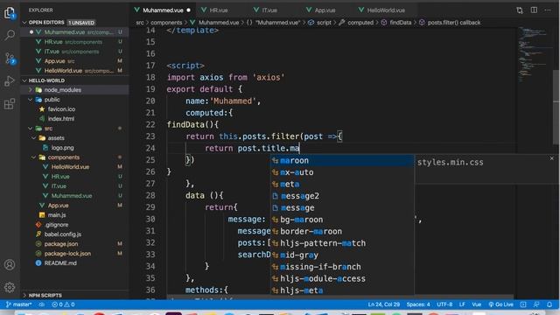Click the Open Changes icon in editor toolbar
This screenshot has width=560, height=315.
(x=520, y=10)
